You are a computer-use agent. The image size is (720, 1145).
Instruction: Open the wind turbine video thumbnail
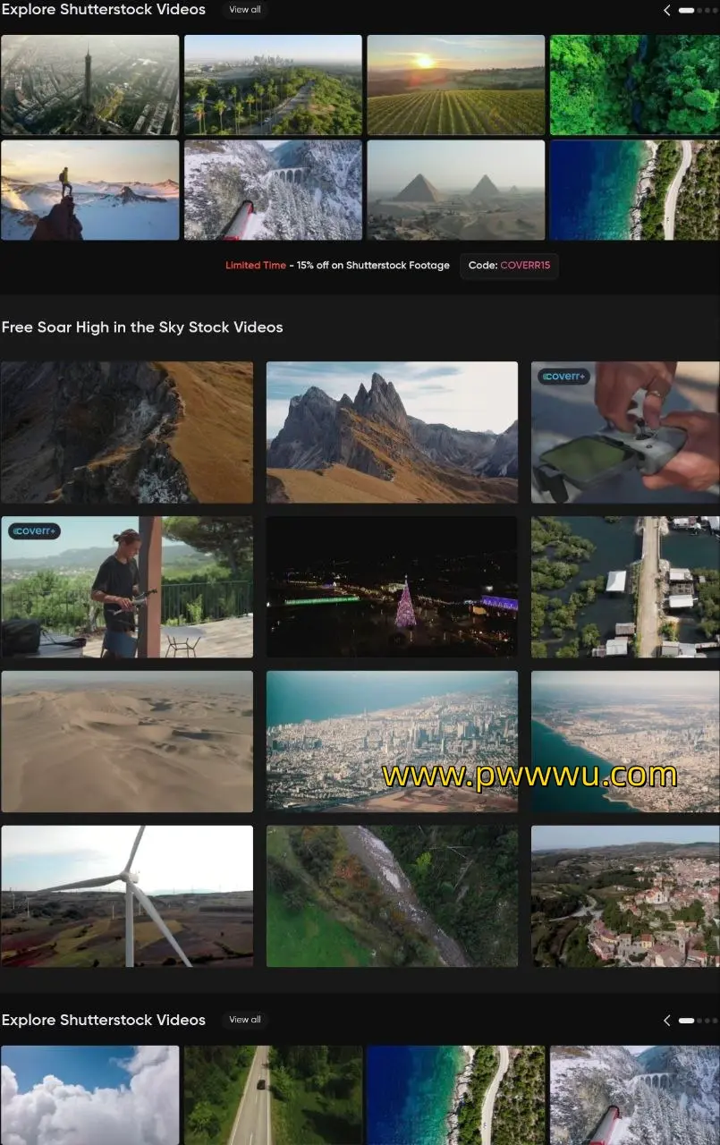[127, 896]
